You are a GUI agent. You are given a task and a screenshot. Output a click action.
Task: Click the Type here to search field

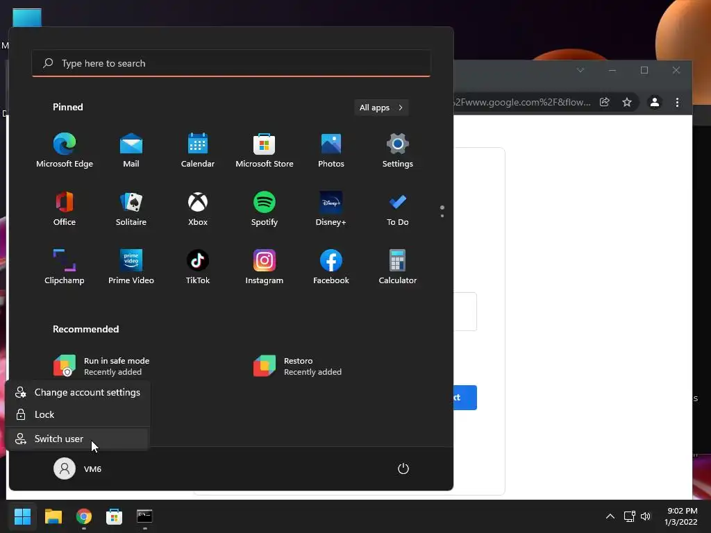pos(231,63)
